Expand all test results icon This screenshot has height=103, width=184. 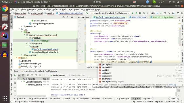(x=36, y=75)
